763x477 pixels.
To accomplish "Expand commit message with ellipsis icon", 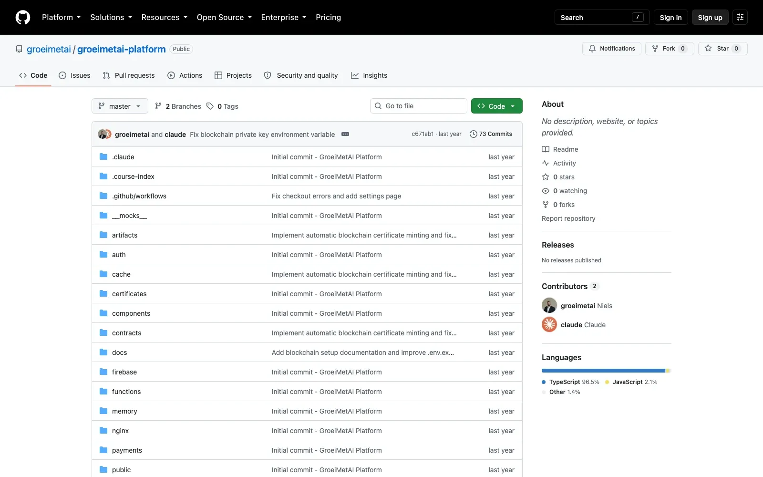I will [x=345, y=134].
